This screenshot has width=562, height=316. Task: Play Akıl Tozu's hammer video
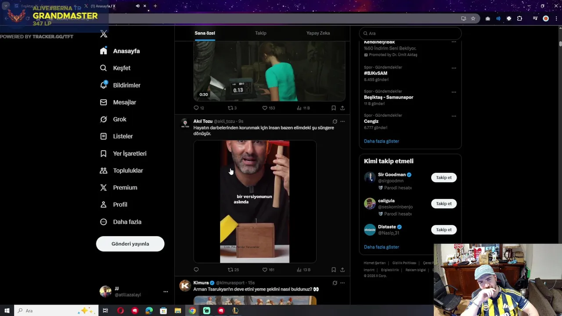pos(255,201)
